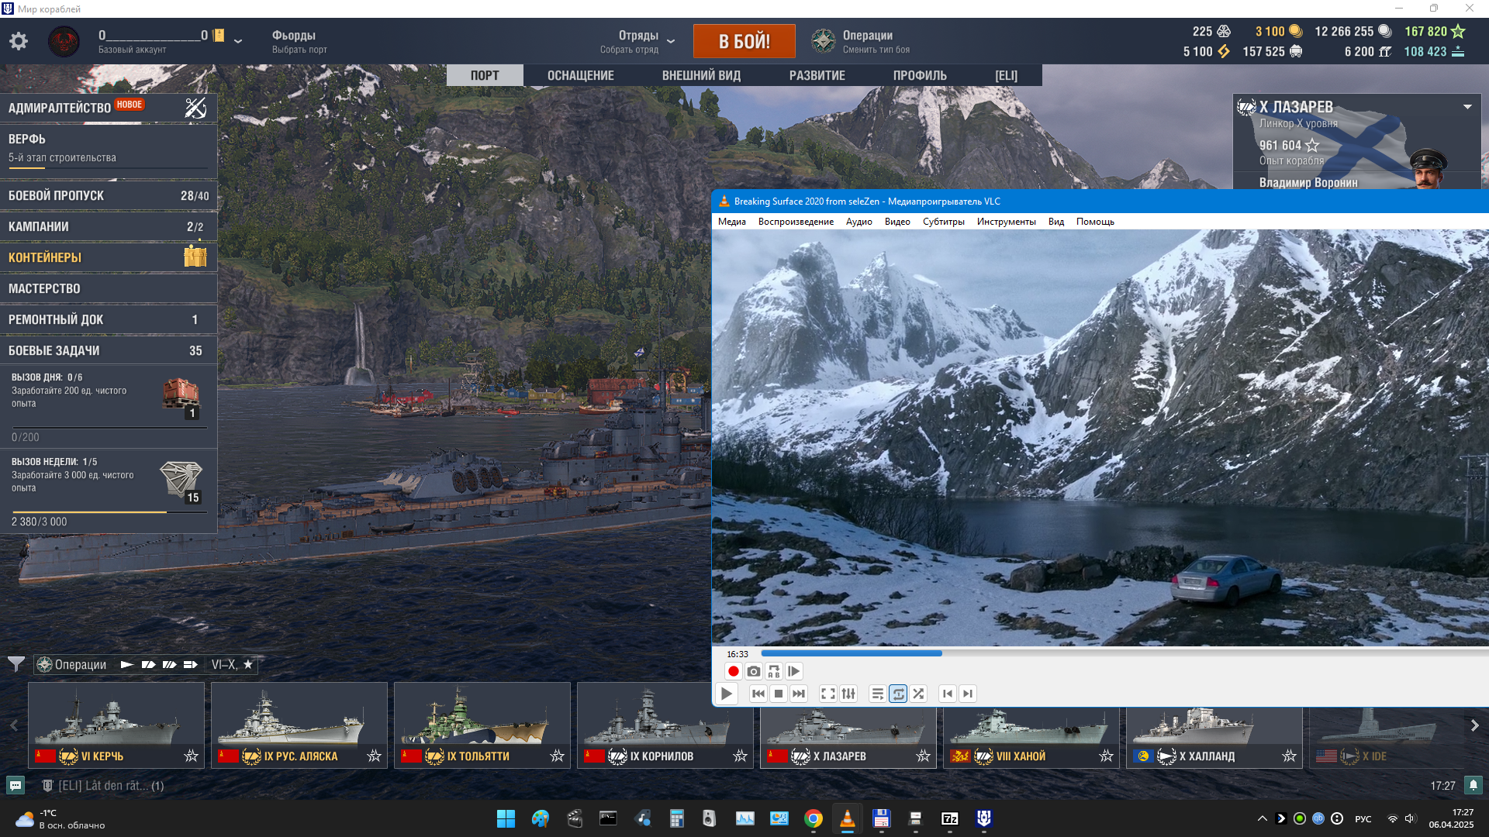Favorite the X Халланд star
This screenshot has width=1489, height=837.
(x=1290, y=756)
